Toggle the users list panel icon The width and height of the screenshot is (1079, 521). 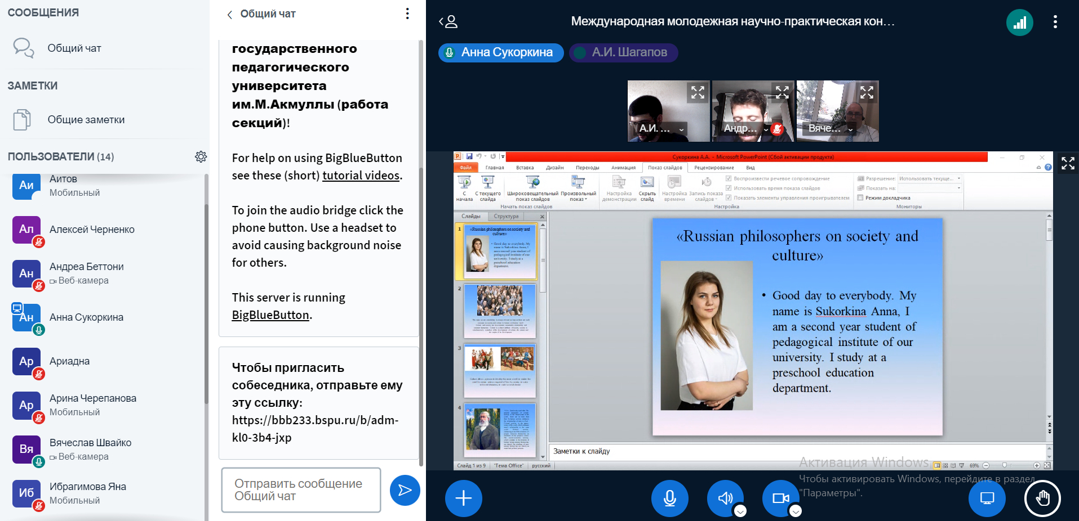click(x=449, y=22)
